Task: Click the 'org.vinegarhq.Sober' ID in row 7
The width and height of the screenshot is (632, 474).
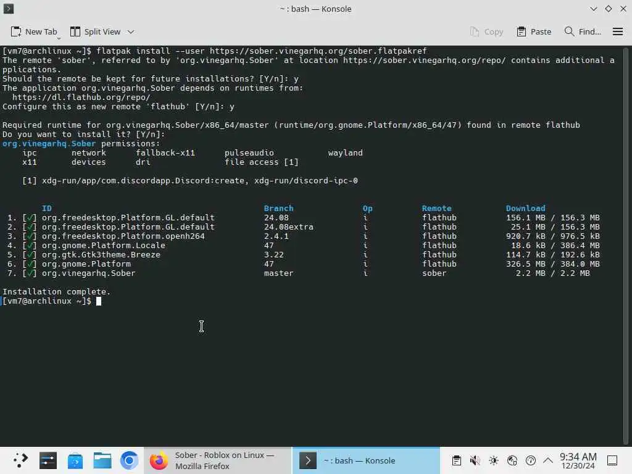Action: coord(89,273)
